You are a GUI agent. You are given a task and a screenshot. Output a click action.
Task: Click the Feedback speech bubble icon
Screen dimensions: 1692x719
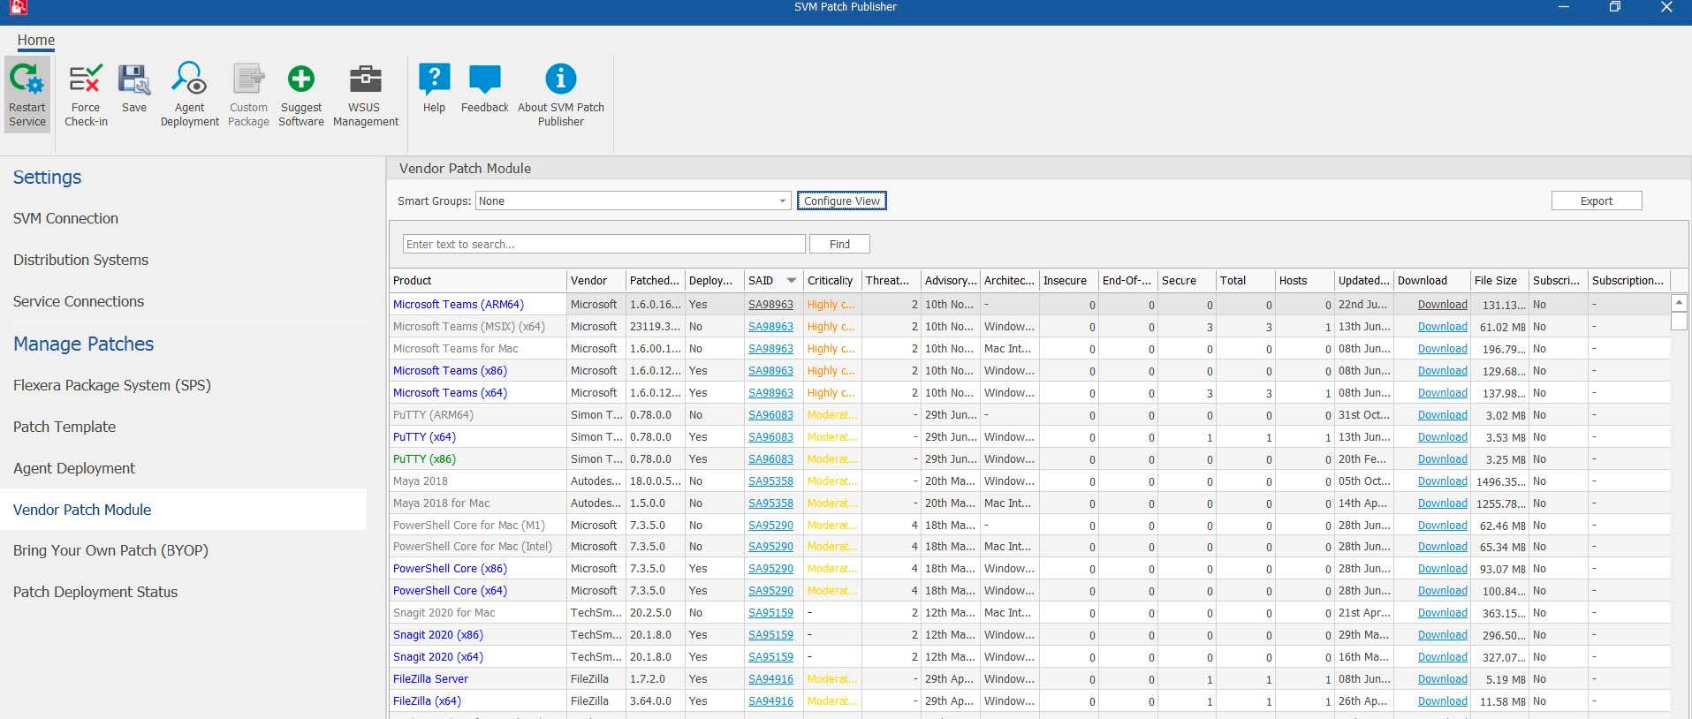(484, 80)
